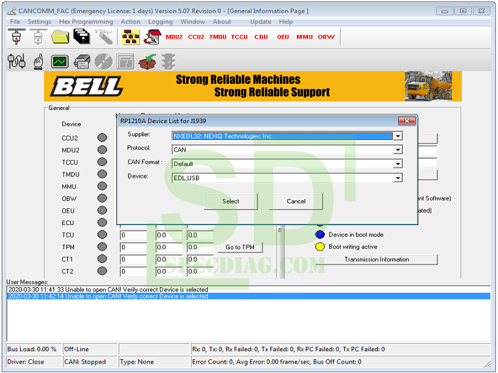Click the pointing hand icon
498x373 pixels.
coord(38,62)
